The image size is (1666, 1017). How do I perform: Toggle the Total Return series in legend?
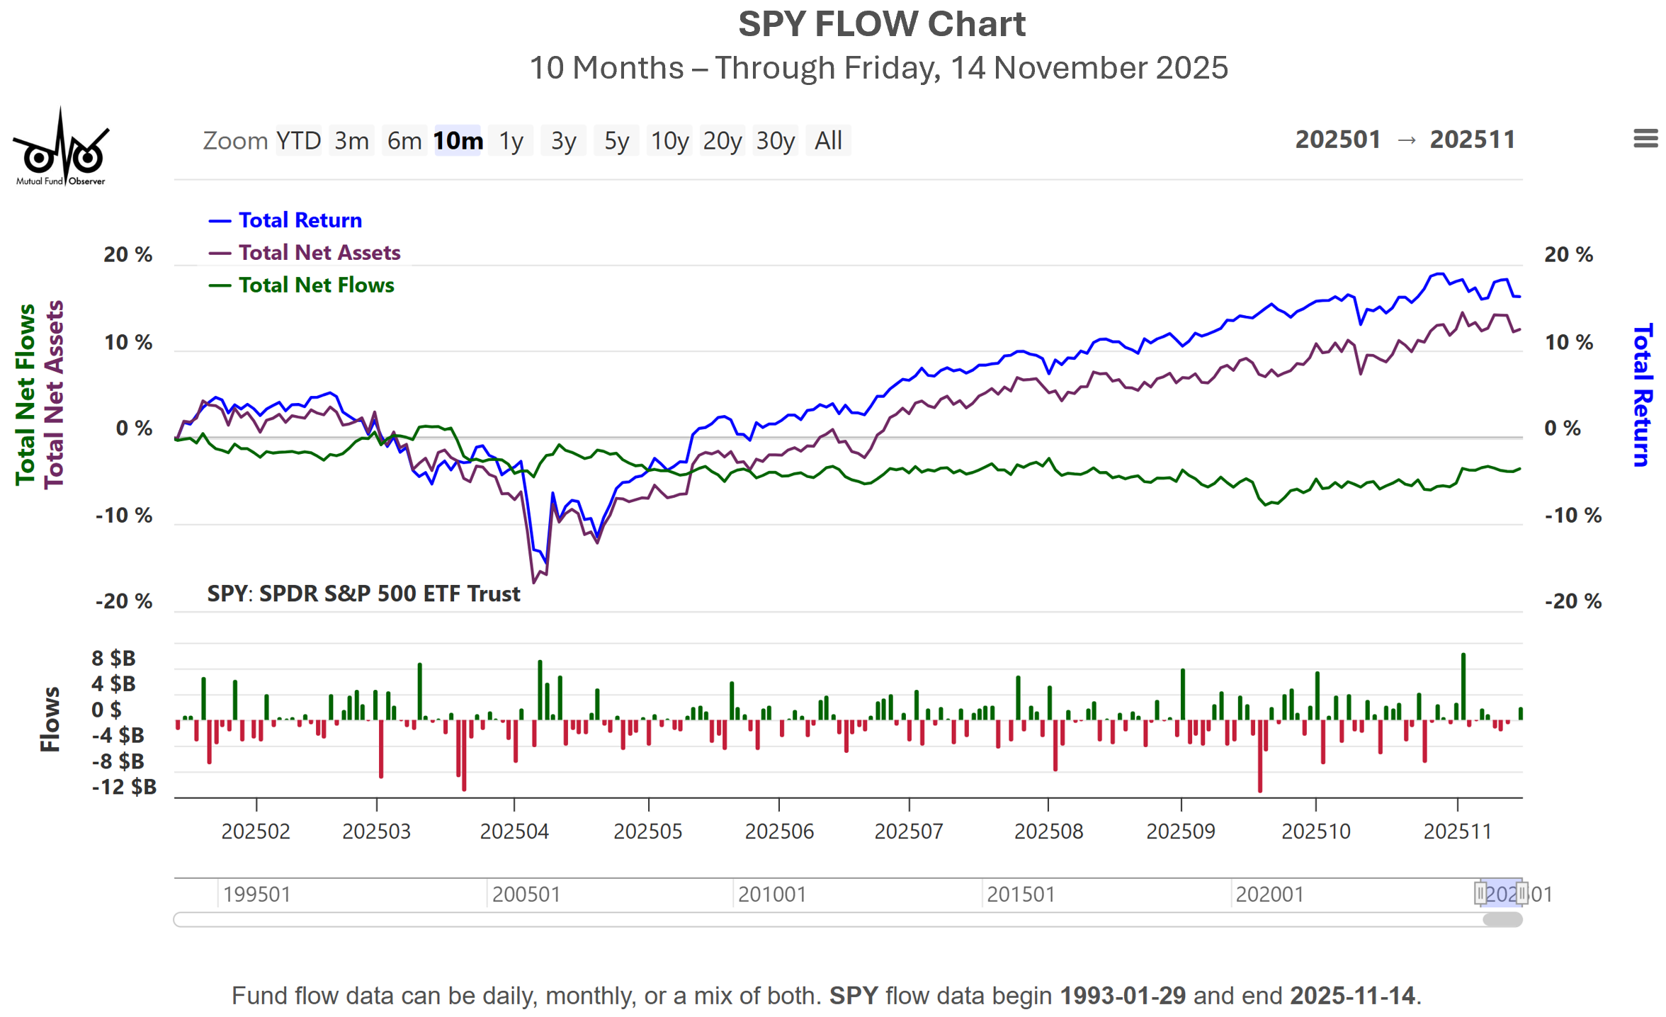[300, 220]
